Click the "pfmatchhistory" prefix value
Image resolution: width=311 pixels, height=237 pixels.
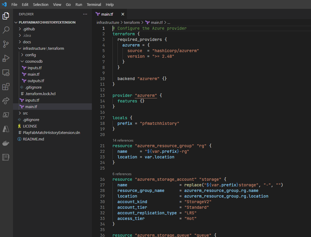click(x=159, y=123)
